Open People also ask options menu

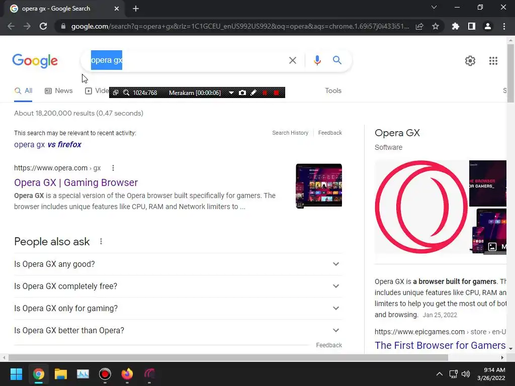[x=101, y=242]
